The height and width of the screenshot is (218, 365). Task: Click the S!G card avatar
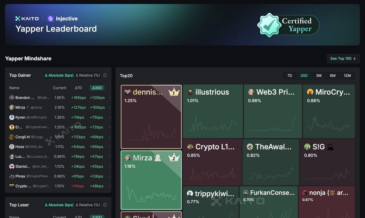307,147
